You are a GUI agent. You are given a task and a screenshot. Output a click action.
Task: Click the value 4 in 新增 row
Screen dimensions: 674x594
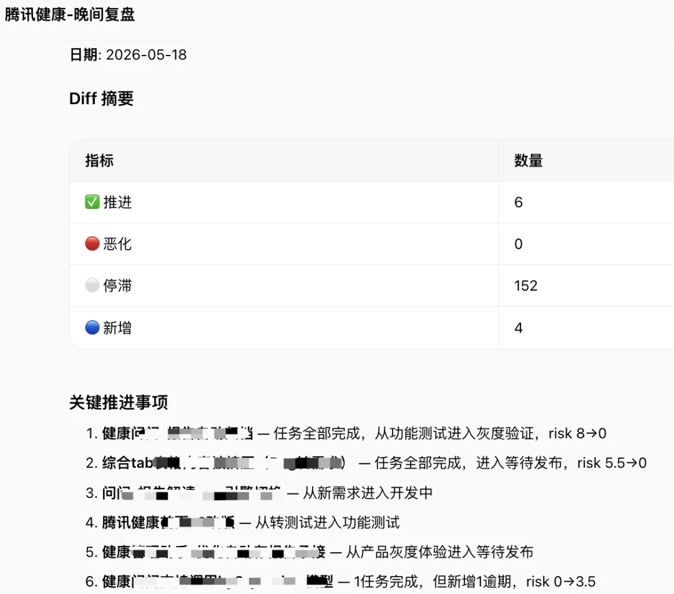[x=519, y=328]
